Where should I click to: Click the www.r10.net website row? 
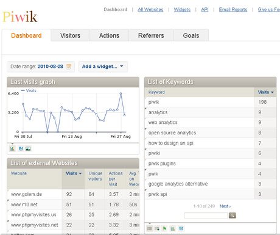pos(73,204)
